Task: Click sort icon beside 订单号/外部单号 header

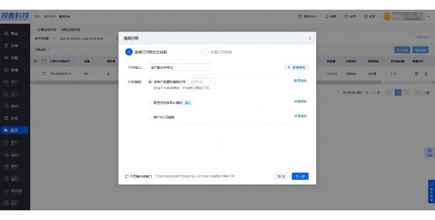Action: [x=73, y=61]
